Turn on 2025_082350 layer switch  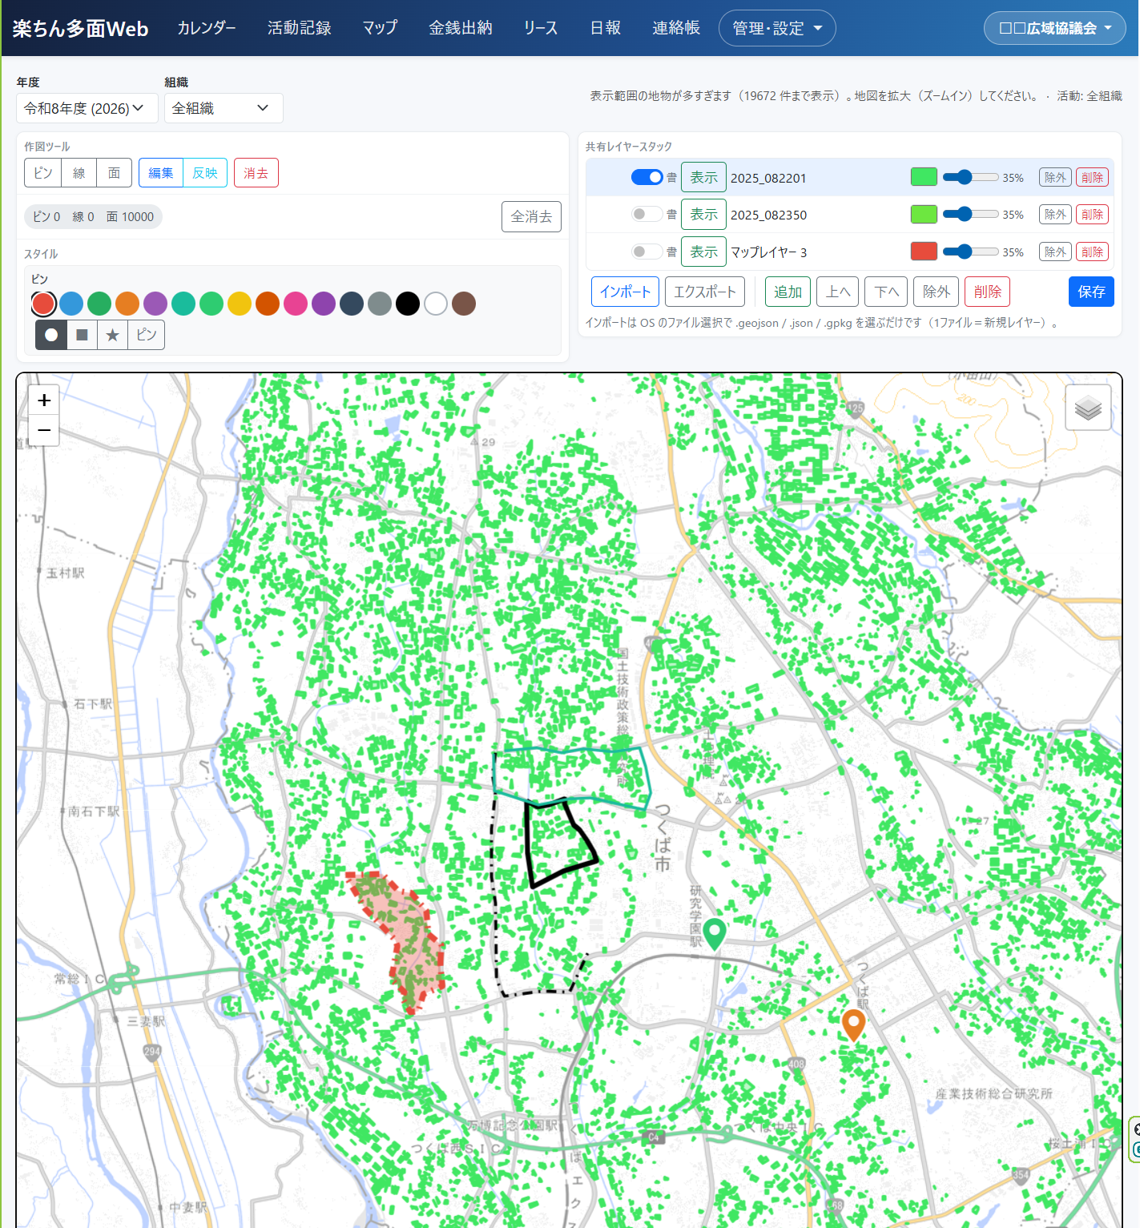647,214
